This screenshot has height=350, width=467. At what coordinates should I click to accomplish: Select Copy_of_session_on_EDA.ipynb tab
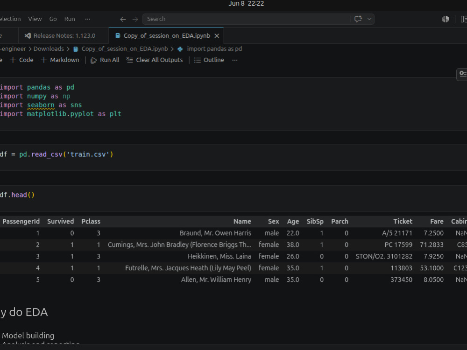click(x=167, y=36)
